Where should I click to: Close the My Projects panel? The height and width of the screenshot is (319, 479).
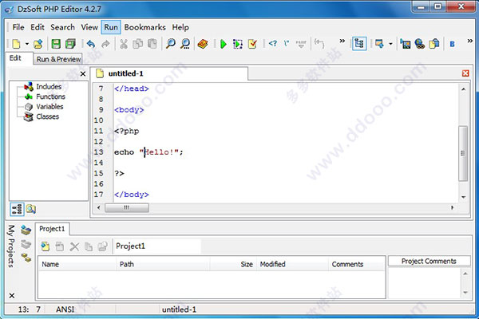coord(12,296)
